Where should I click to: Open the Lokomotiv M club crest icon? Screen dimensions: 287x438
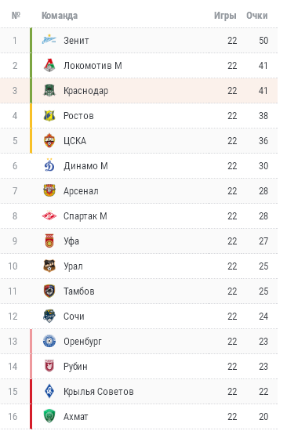(x=49, y=65)
